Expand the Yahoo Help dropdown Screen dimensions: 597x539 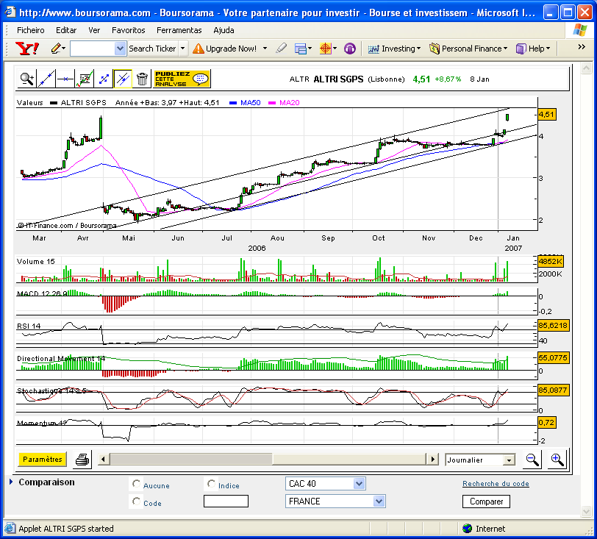(x=533, y=49)
